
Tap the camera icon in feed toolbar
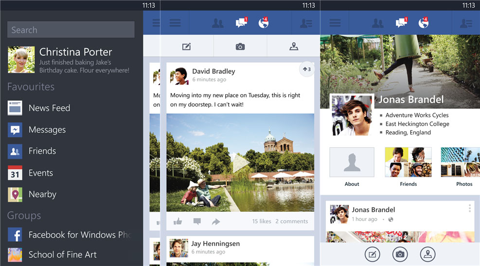click(x=240, y=47)
